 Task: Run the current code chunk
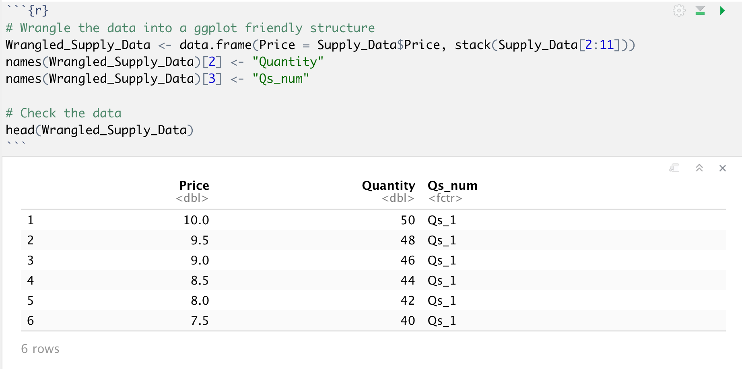(722, 11)
